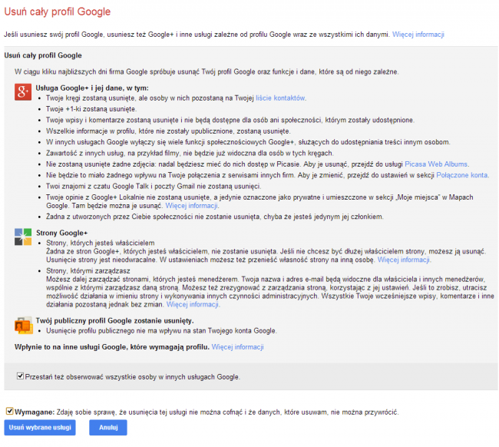Click bullet 'Wszelkie informacje w profilu'
499x447 pixels.
[x=168, y=131]
